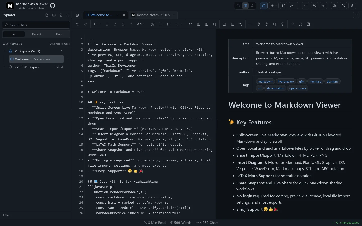Open the text alignment dropdown
Image resolution: width=362 pixels, height=226 pixels.
(x=178, y=24)
